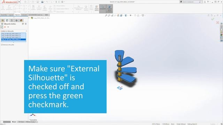Image resolution: width=223 pixels, height=125 pixels.
Task: Select the Trim Entities tool
Action: click(33, 8)
